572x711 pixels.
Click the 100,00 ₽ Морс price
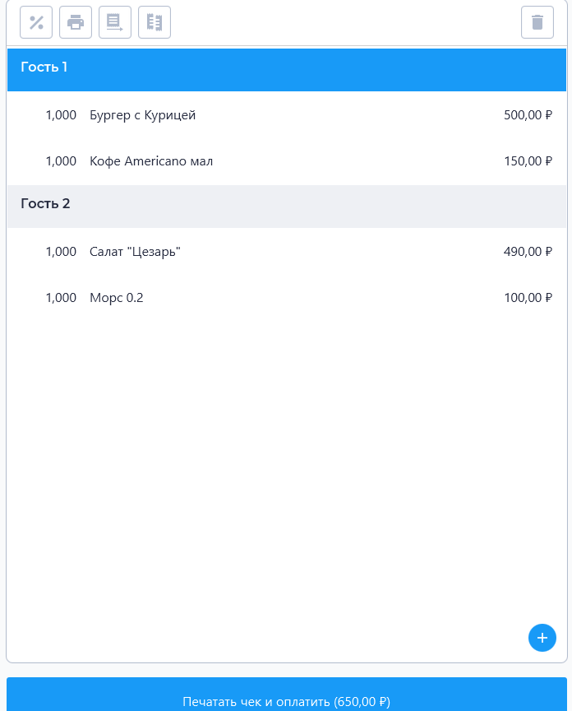click(528, 298)
